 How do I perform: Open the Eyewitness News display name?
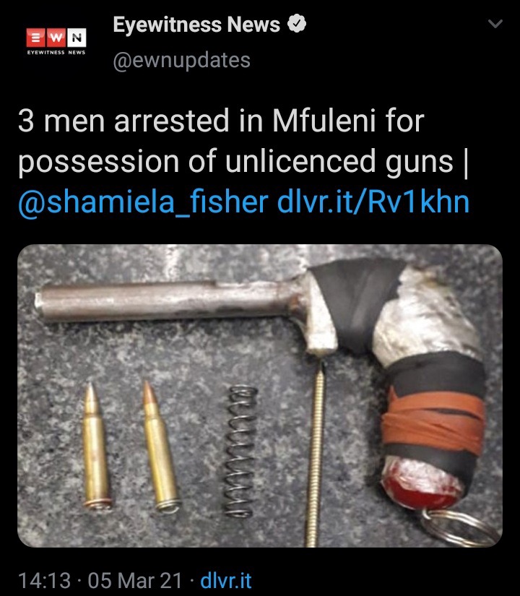click(x=196, y=25)
